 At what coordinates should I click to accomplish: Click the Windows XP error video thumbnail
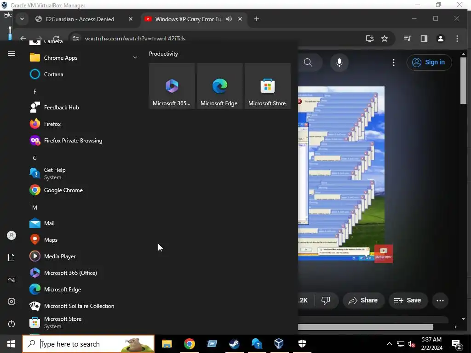341,173
